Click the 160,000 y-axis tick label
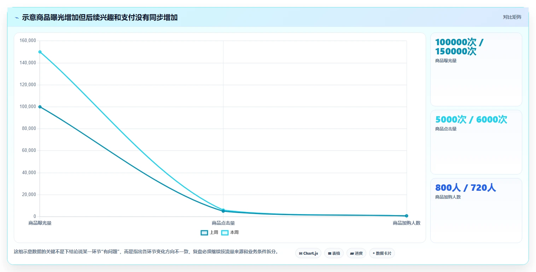Viewport: 536px width, 272px height. pos(28,41)
